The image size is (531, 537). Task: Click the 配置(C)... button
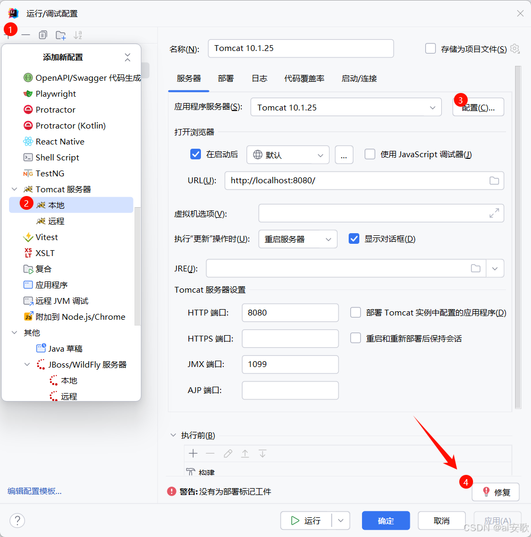[478, 107]
